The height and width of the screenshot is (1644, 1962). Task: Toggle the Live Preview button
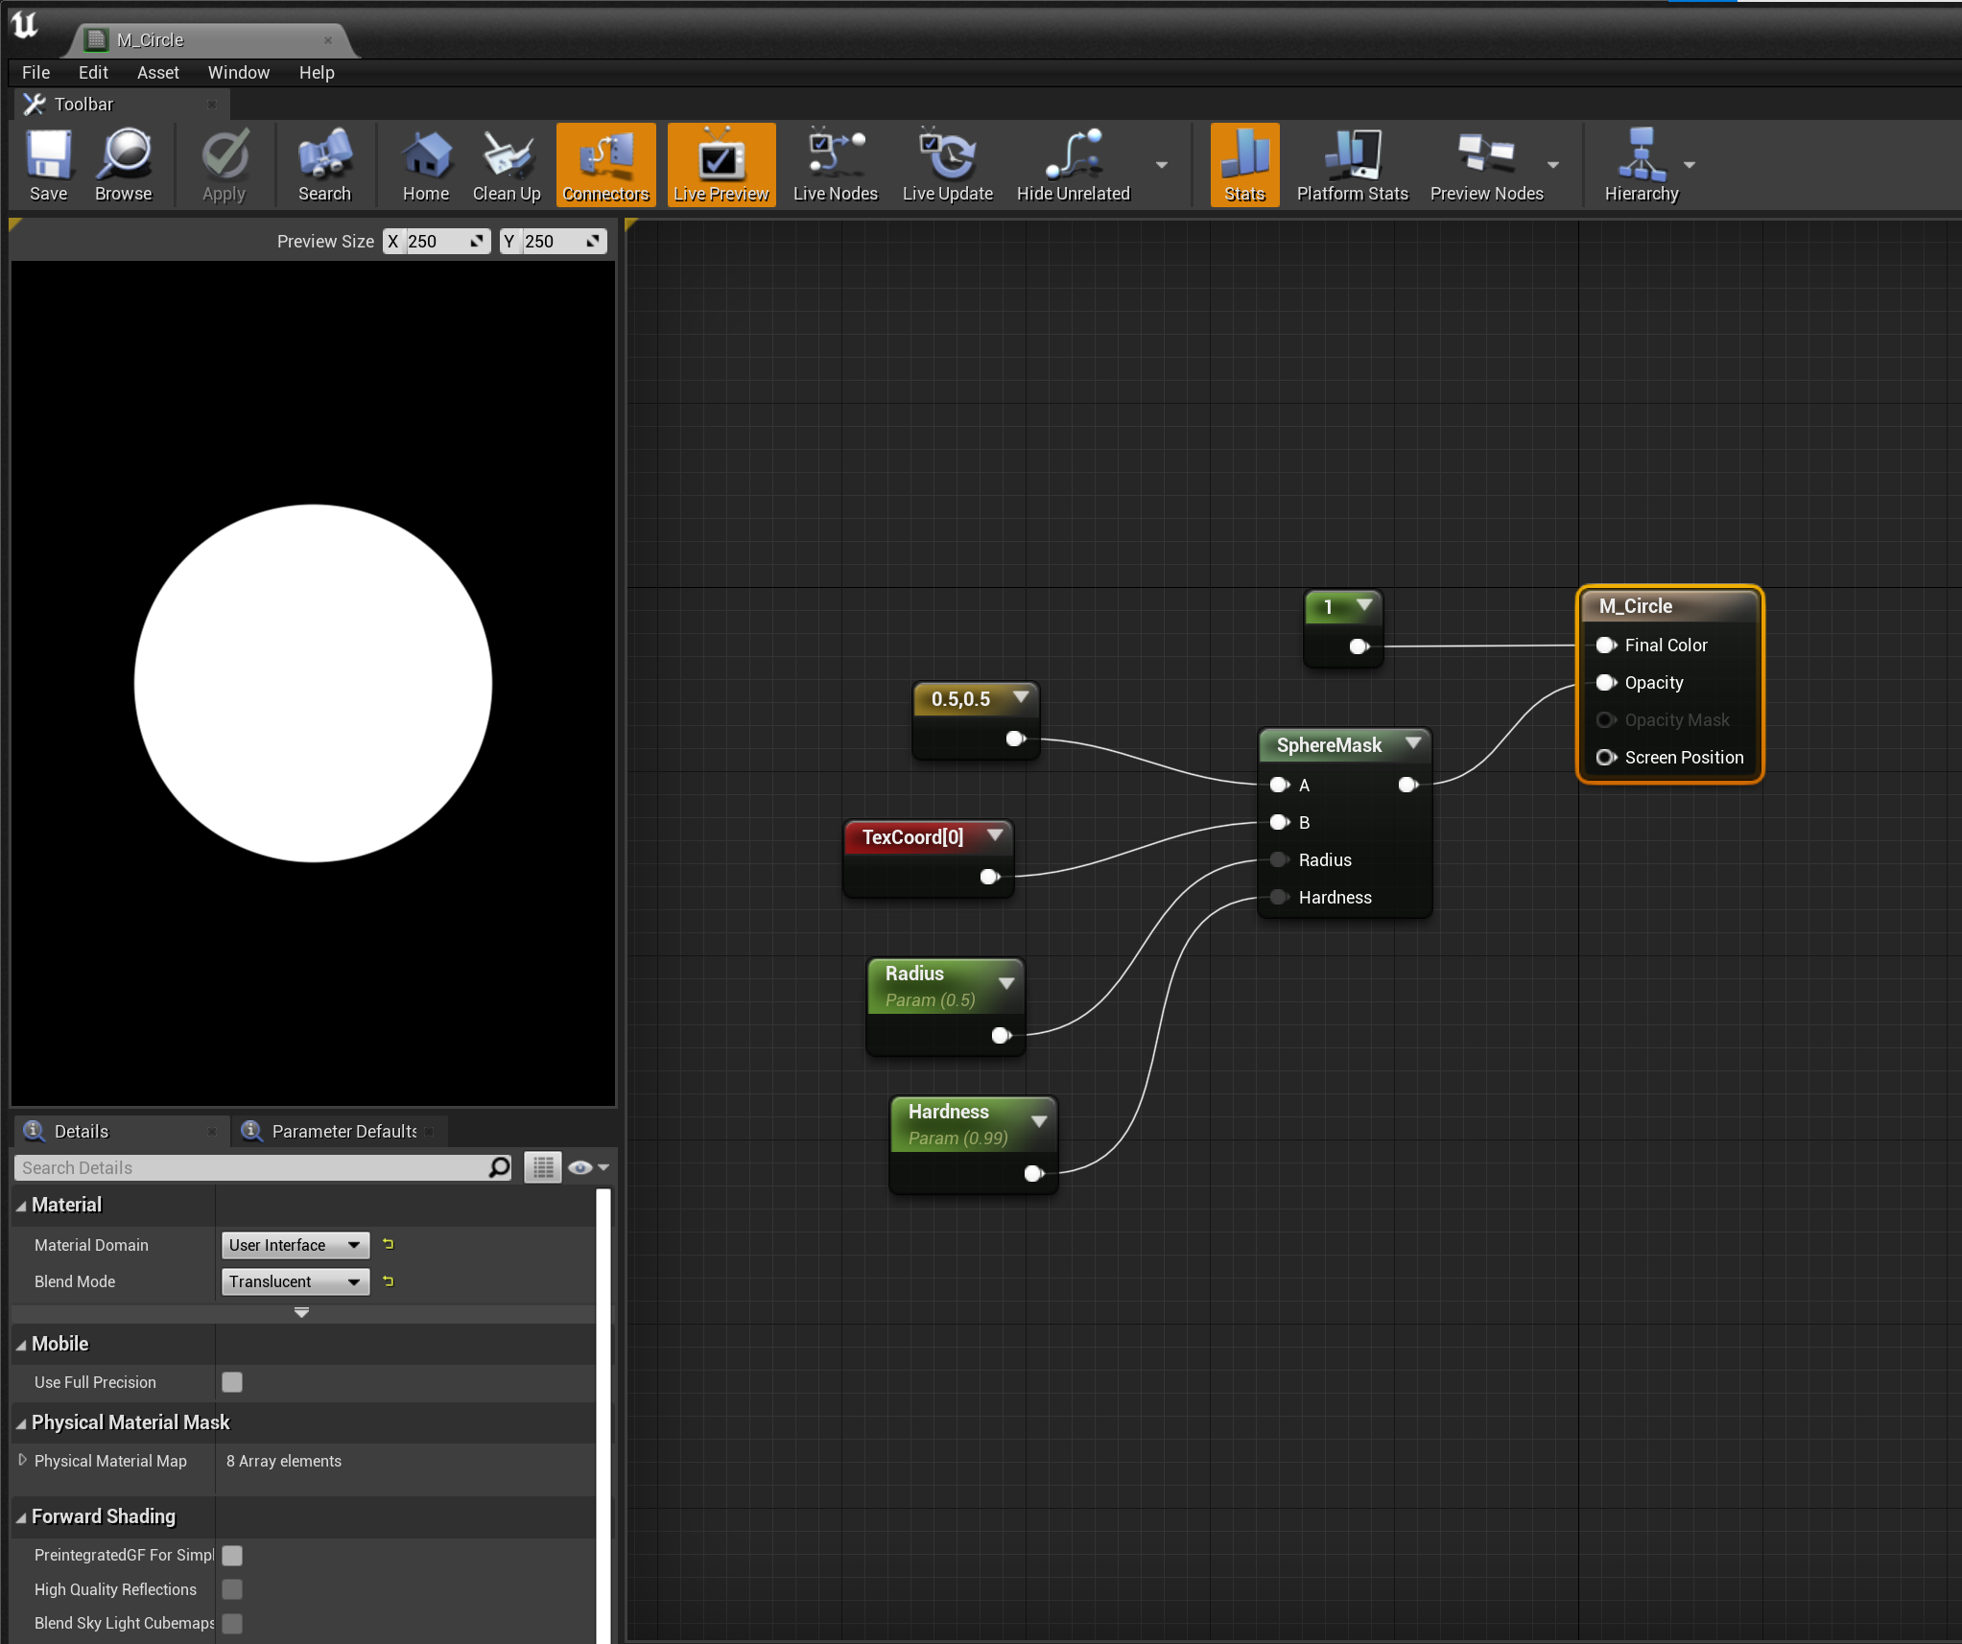[x=721, y=165]
